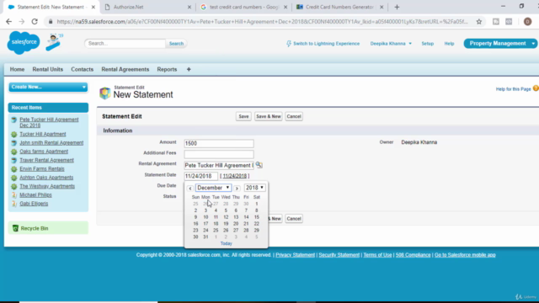Viewport: 539px width, 303px height.
Task: Click the 11/24/2018 date link
Action: pyautogui.click(x=235, y=176)
